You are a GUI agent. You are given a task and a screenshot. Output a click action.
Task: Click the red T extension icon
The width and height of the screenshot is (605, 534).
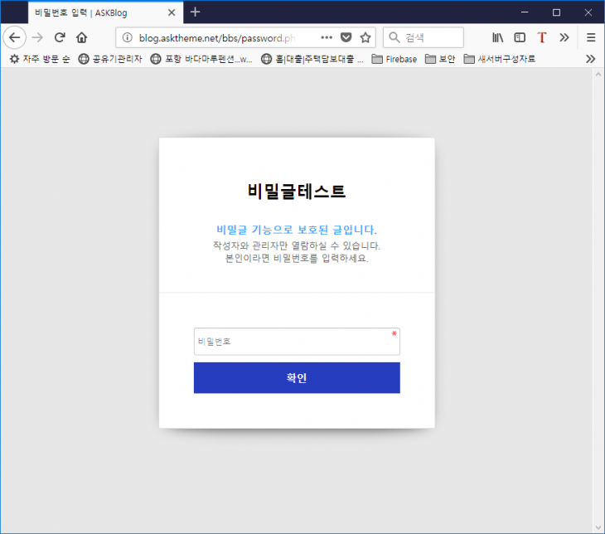pos(542,37)
